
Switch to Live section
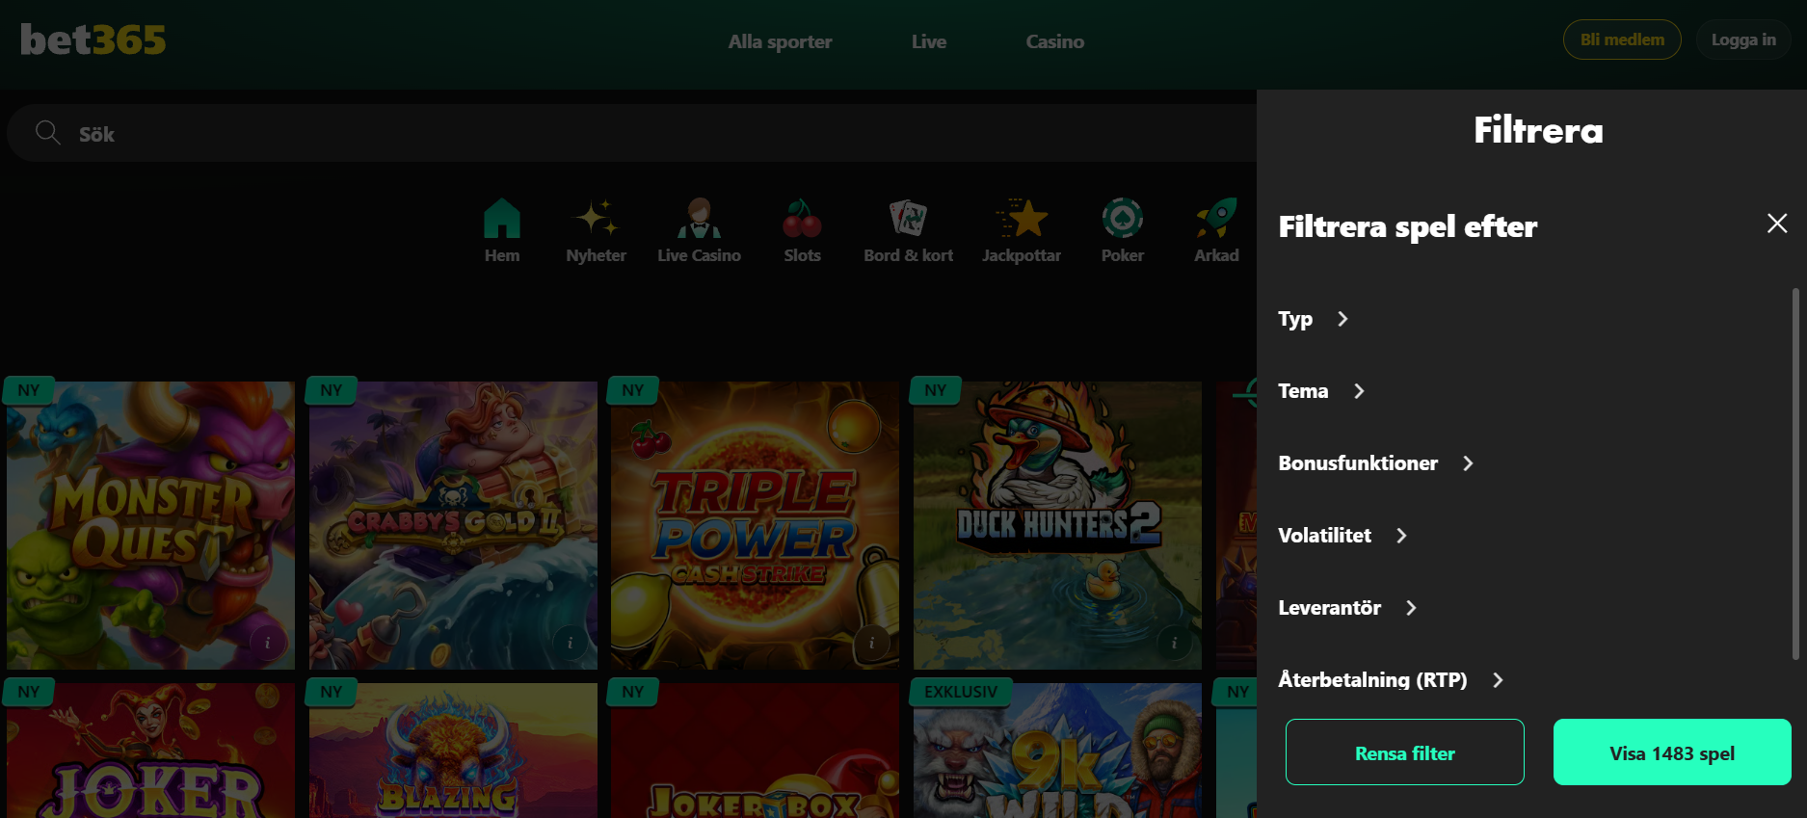tap(929, 41)
